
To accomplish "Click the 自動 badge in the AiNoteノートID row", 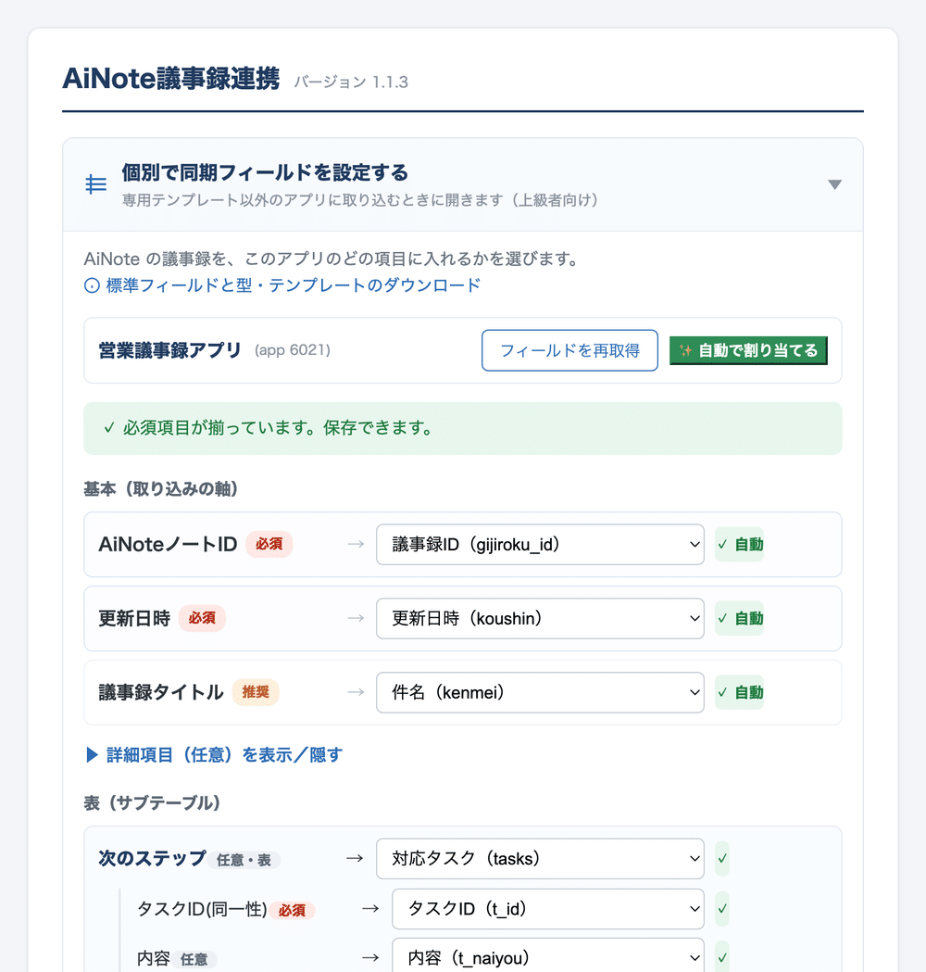I will point(739,544).
